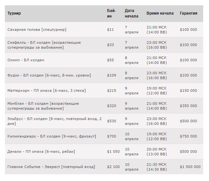
Task: Select the $11 buy-in cell
Action: [110, 30]
